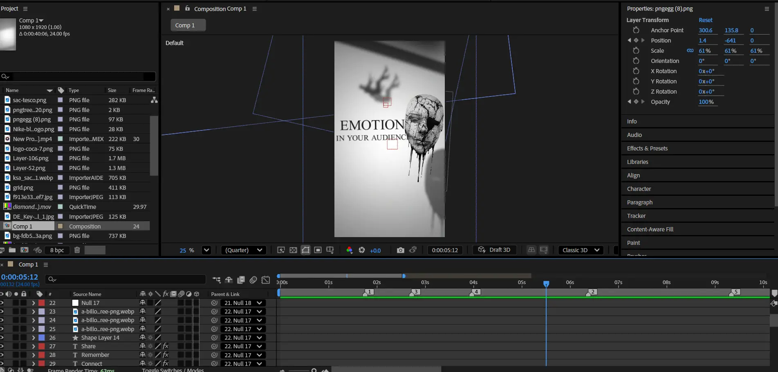Image resolution: width=778 pixels, height=372 pixels.
Task: Hide the Null 17 layer
Action: coord(2,303)
